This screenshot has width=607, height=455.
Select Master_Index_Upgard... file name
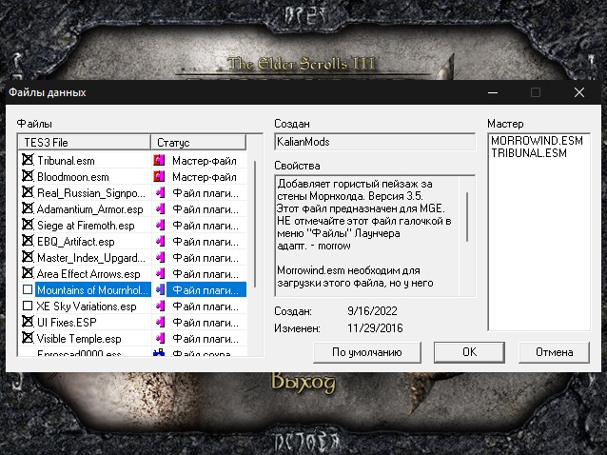click(91, 258)
